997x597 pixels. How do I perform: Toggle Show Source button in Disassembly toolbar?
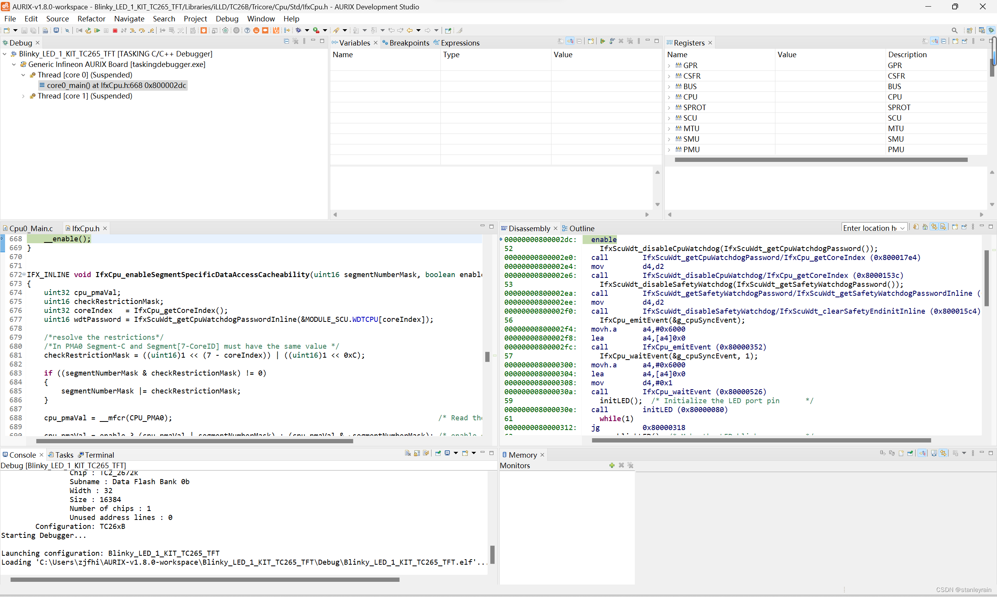click(943, 227)
